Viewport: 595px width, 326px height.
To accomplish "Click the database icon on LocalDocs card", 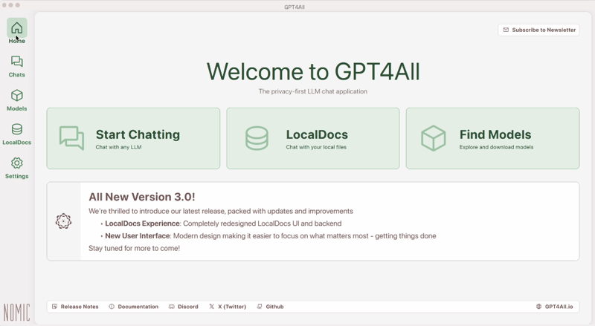I will click(257, 138).
